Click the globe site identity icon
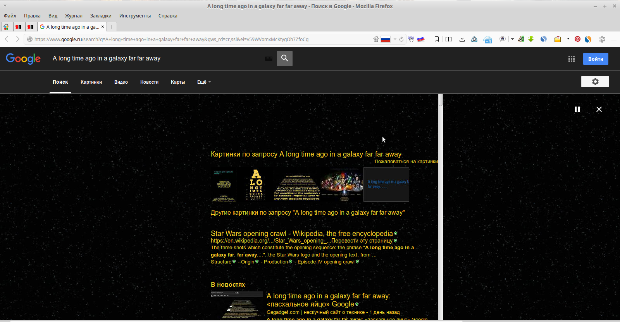The image size is (620, 322). click(29, 39)
